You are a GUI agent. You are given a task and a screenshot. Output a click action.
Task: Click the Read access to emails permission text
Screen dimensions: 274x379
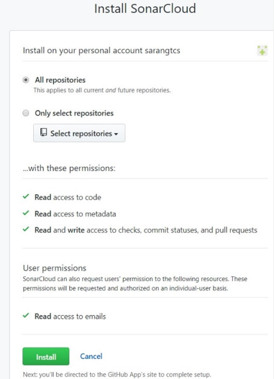[70, 316]
